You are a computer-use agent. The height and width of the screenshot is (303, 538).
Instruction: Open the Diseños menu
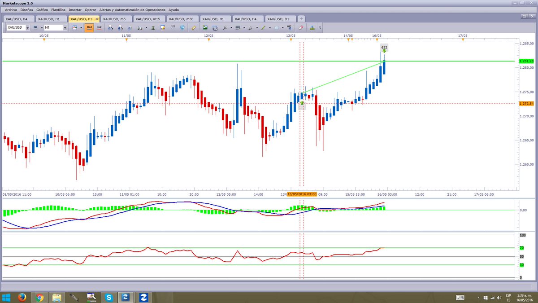[27, 9]
